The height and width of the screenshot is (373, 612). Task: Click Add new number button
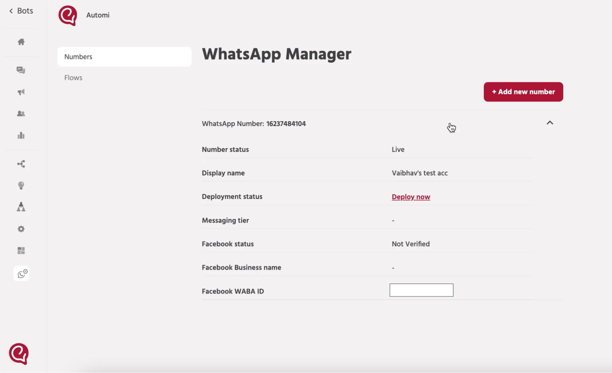click(x=523, y=92)
